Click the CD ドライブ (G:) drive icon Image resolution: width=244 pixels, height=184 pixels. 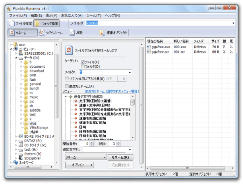point(21,145)
